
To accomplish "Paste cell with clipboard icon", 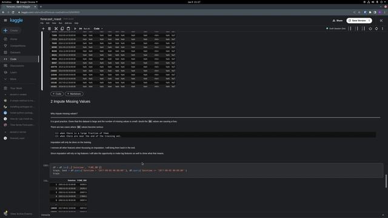I will click(69, 28).
